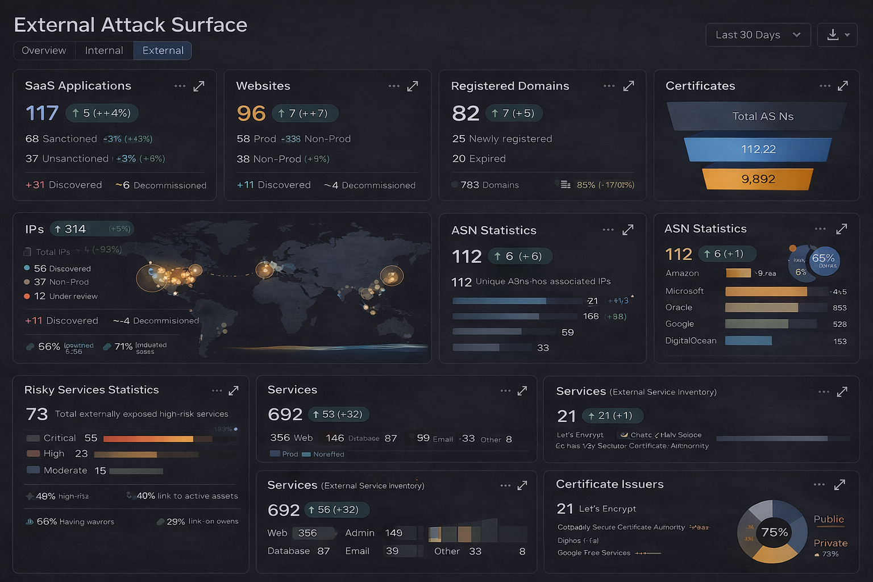This screenshot has height=582, width=873.
Task: Expand Services inventory card with Admin row
Action: coord(522,485)
